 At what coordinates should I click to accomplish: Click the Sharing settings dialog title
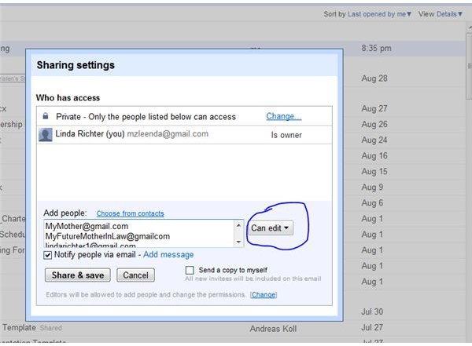point(76,65)
